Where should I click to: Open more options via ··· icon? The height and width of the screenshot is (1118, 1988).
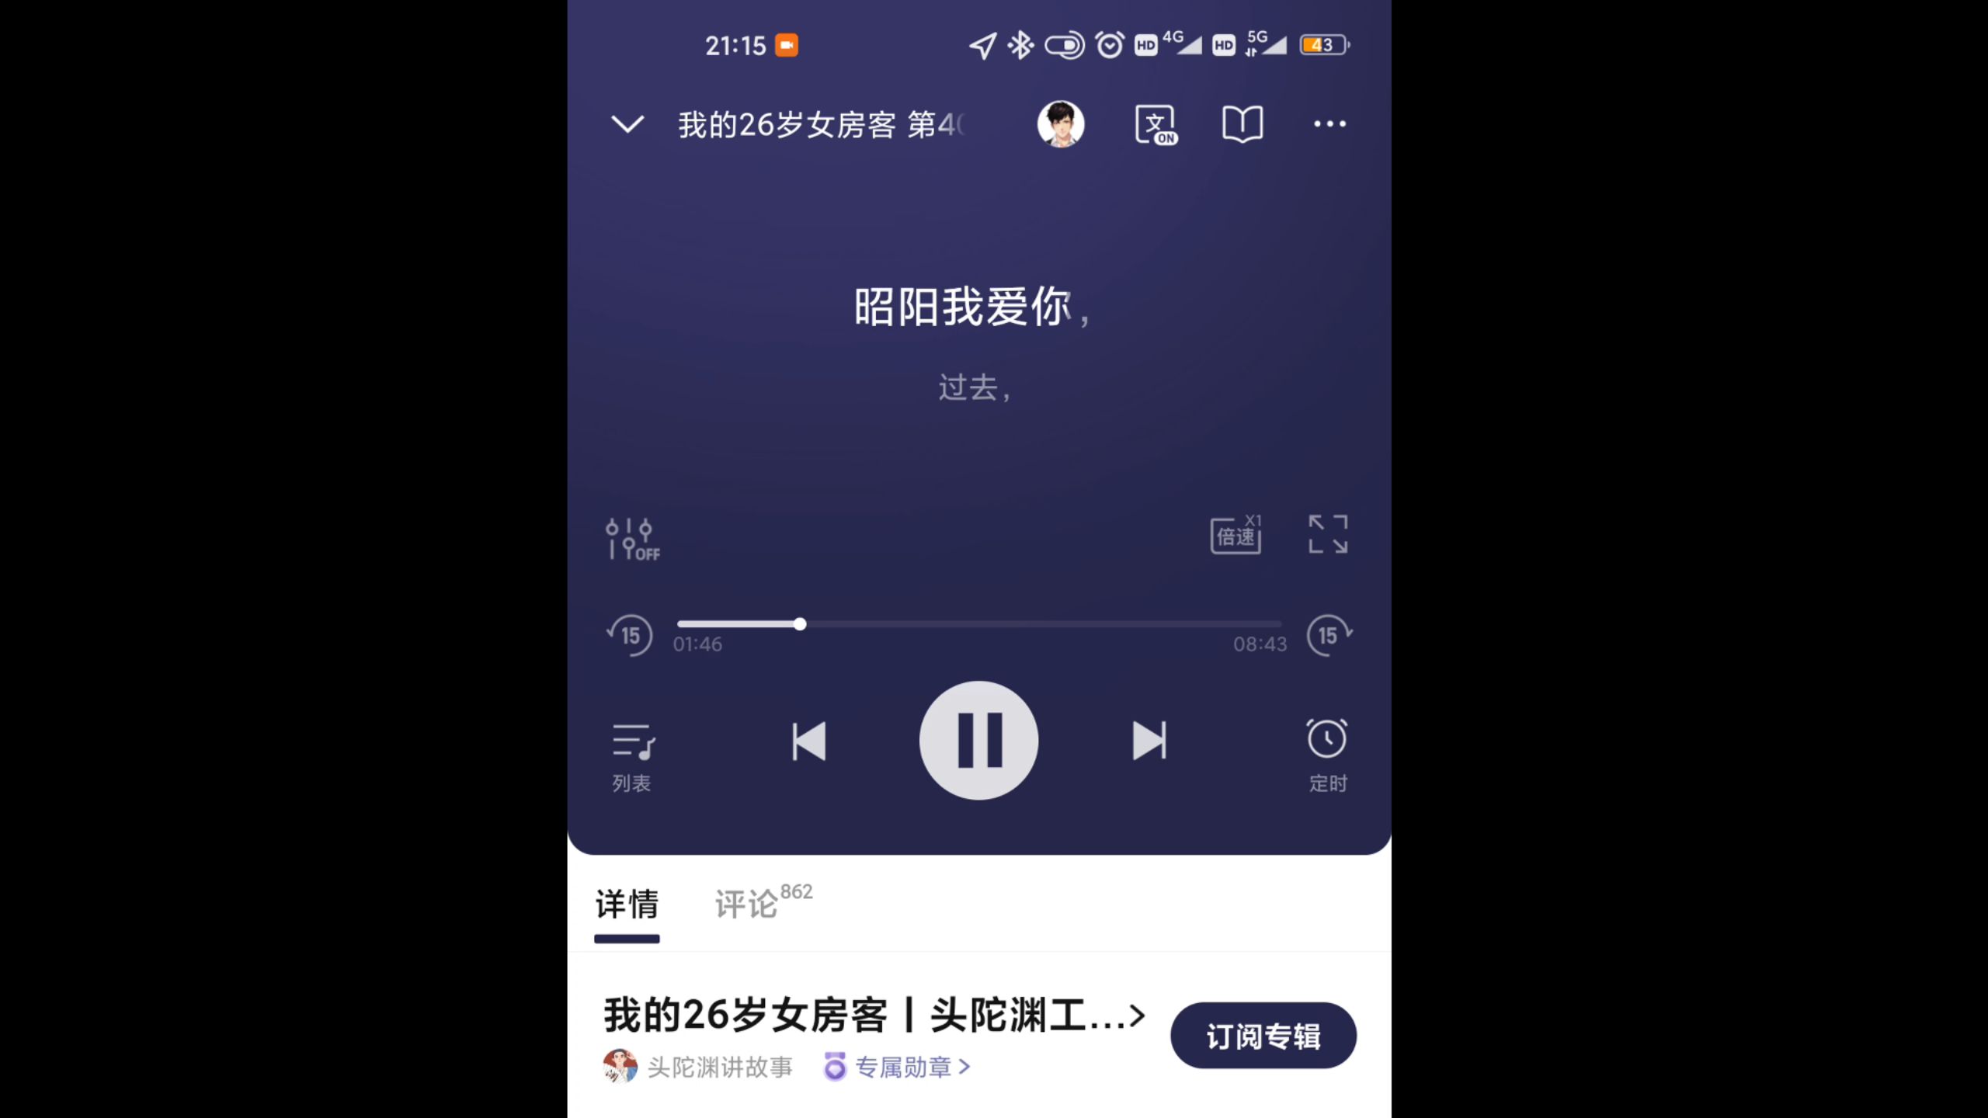pyautogui.click(x=1330, y=124)
